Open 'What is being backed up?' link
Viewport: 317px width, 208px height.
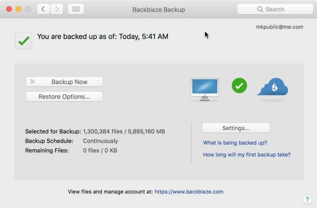235,143
